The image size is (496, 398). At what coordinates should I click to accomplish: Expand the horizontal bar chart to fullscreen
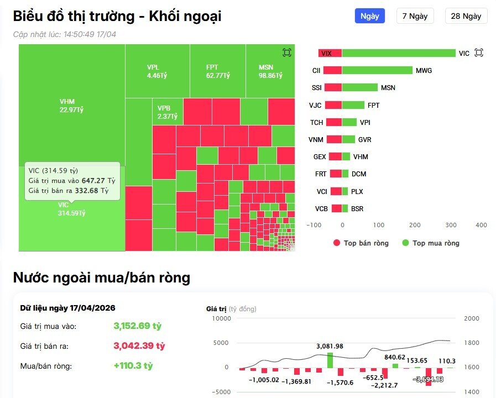coord(478,53)
